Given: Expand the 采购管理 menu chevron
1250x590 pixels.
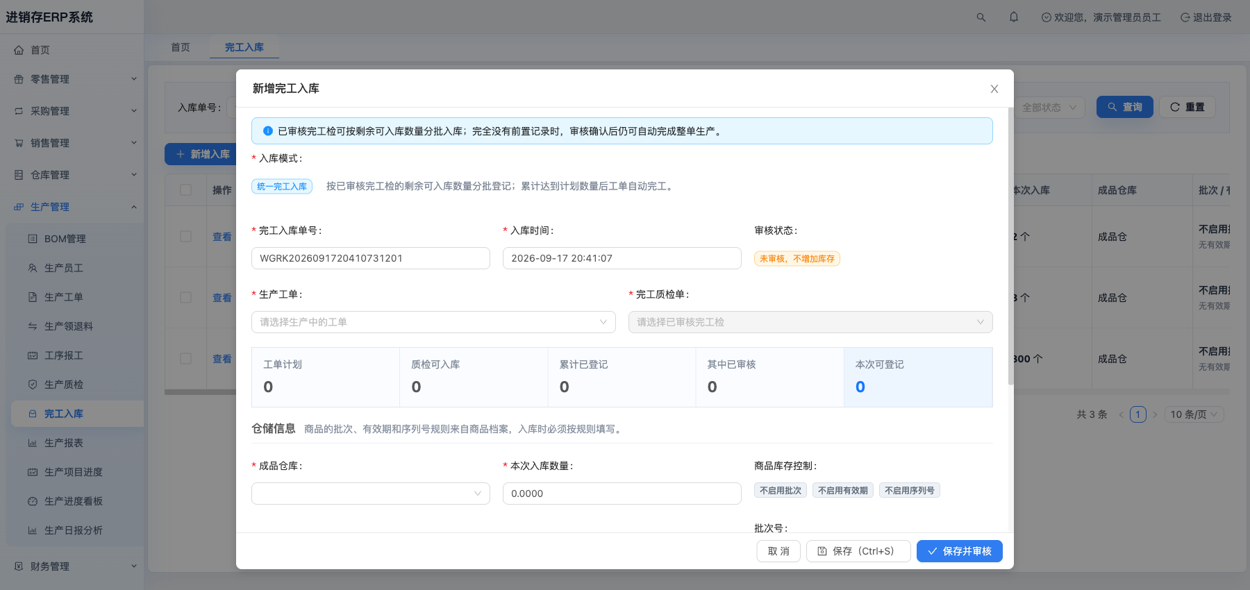Looking at the screenshot, I should coord(134,111).
